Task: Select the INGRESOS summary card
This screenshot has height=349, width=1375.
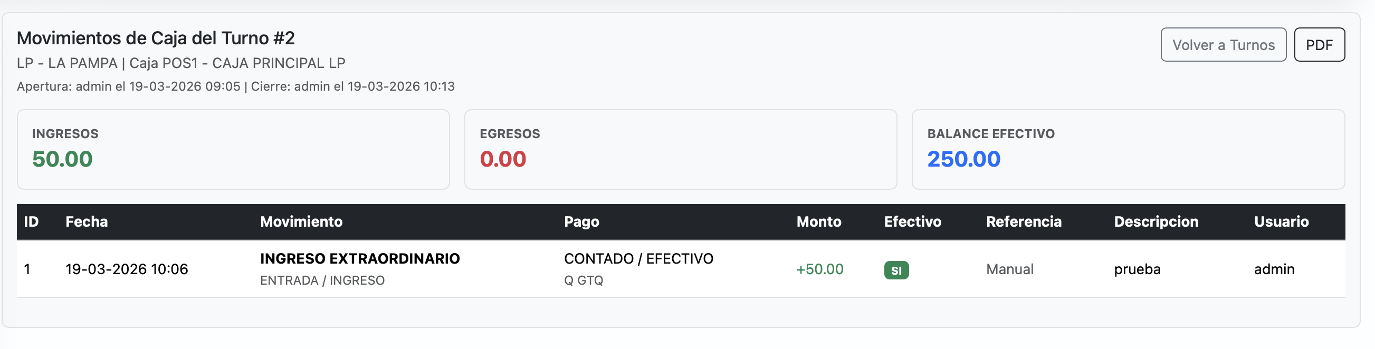Action: (233, 148)
